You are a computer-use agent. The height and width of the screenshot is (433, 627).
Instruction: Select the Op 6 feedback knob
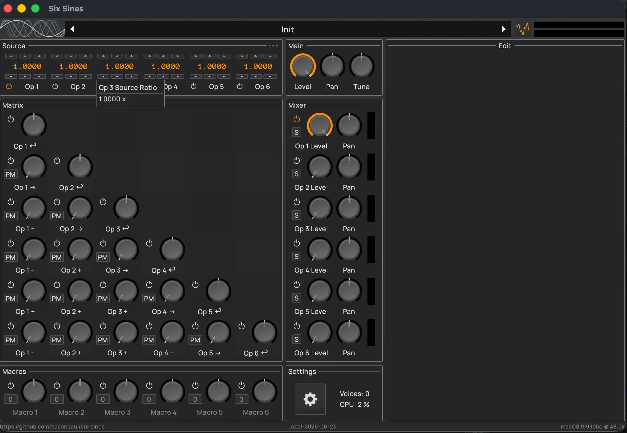point(265,332)
